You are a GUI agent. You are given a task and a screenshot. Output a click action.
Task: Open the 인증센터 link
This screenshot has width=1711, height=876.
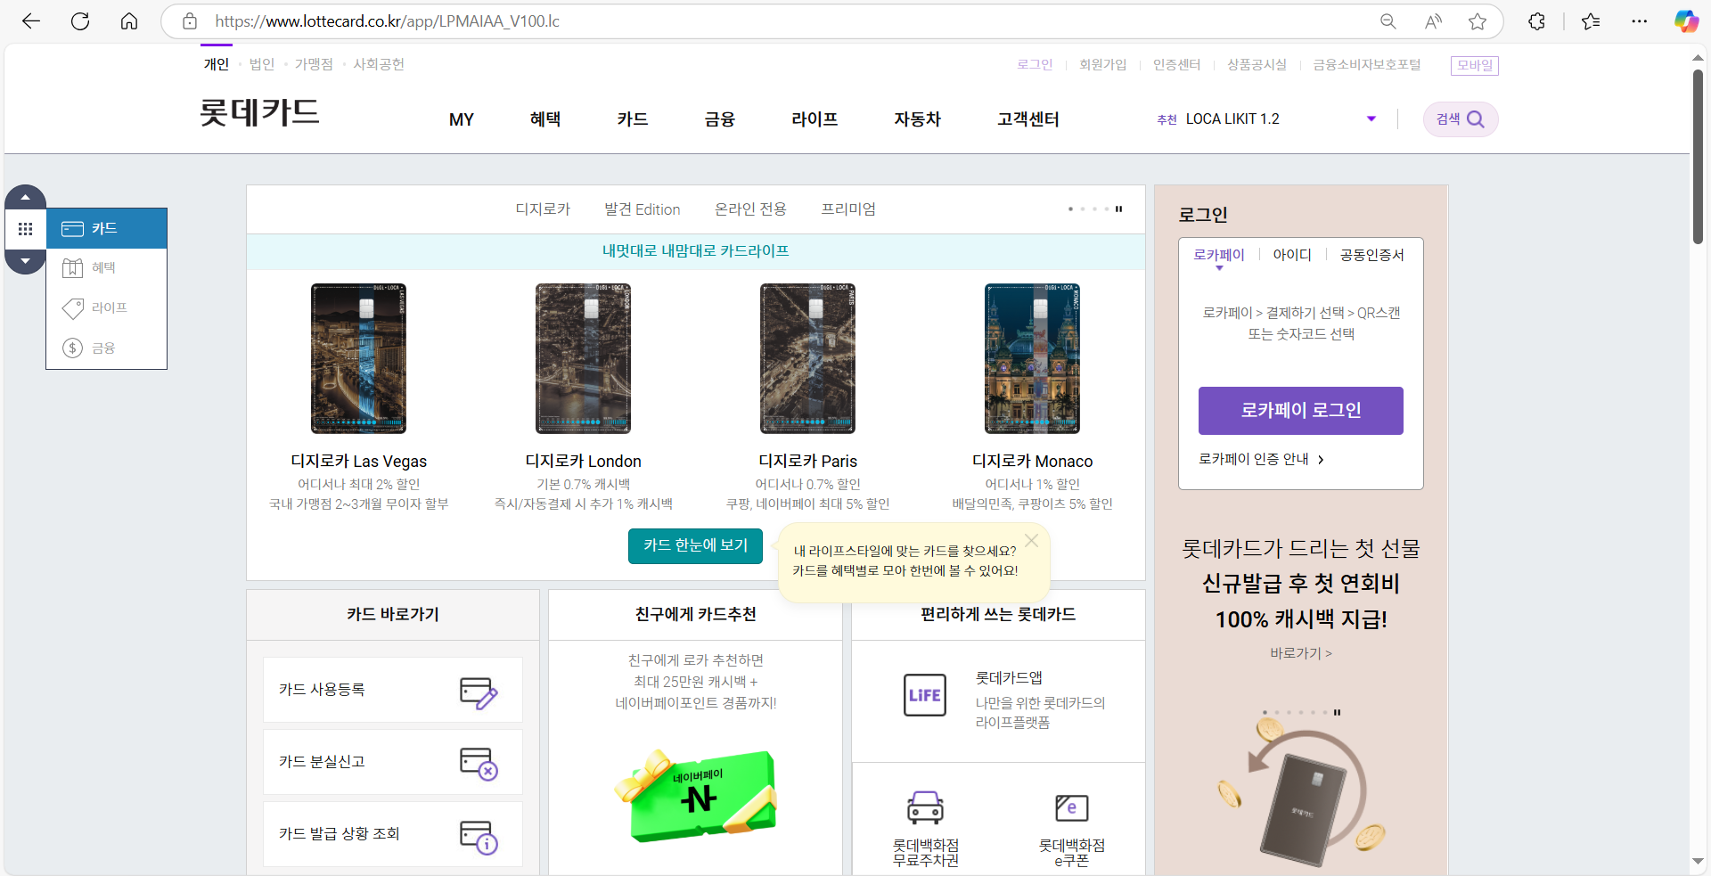click(1177, 65)
